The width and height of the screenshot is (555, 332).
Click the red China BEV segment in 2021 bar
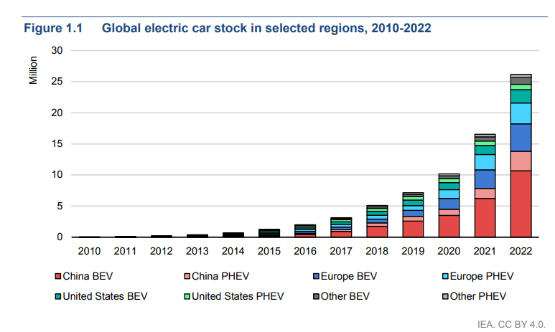pyautogui.click(x=485, y=218)
